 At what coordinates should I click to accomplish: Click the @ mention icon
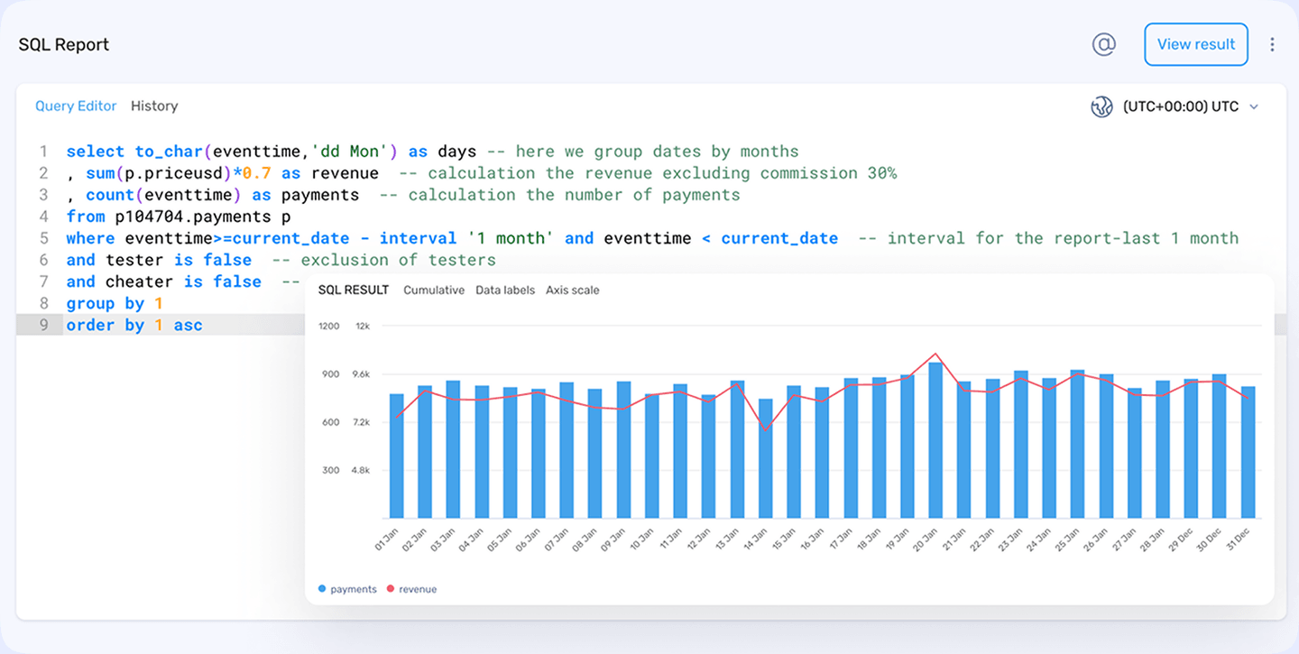tap(1103, 43)
